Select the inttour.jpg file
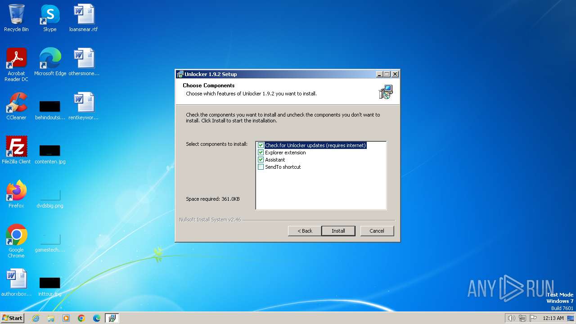Viewport: 576px width, 324px height. pos(50,286)
